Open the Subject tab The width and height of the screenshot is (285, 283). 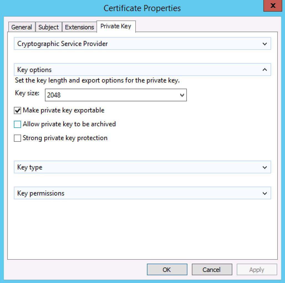tap(49, 27)
